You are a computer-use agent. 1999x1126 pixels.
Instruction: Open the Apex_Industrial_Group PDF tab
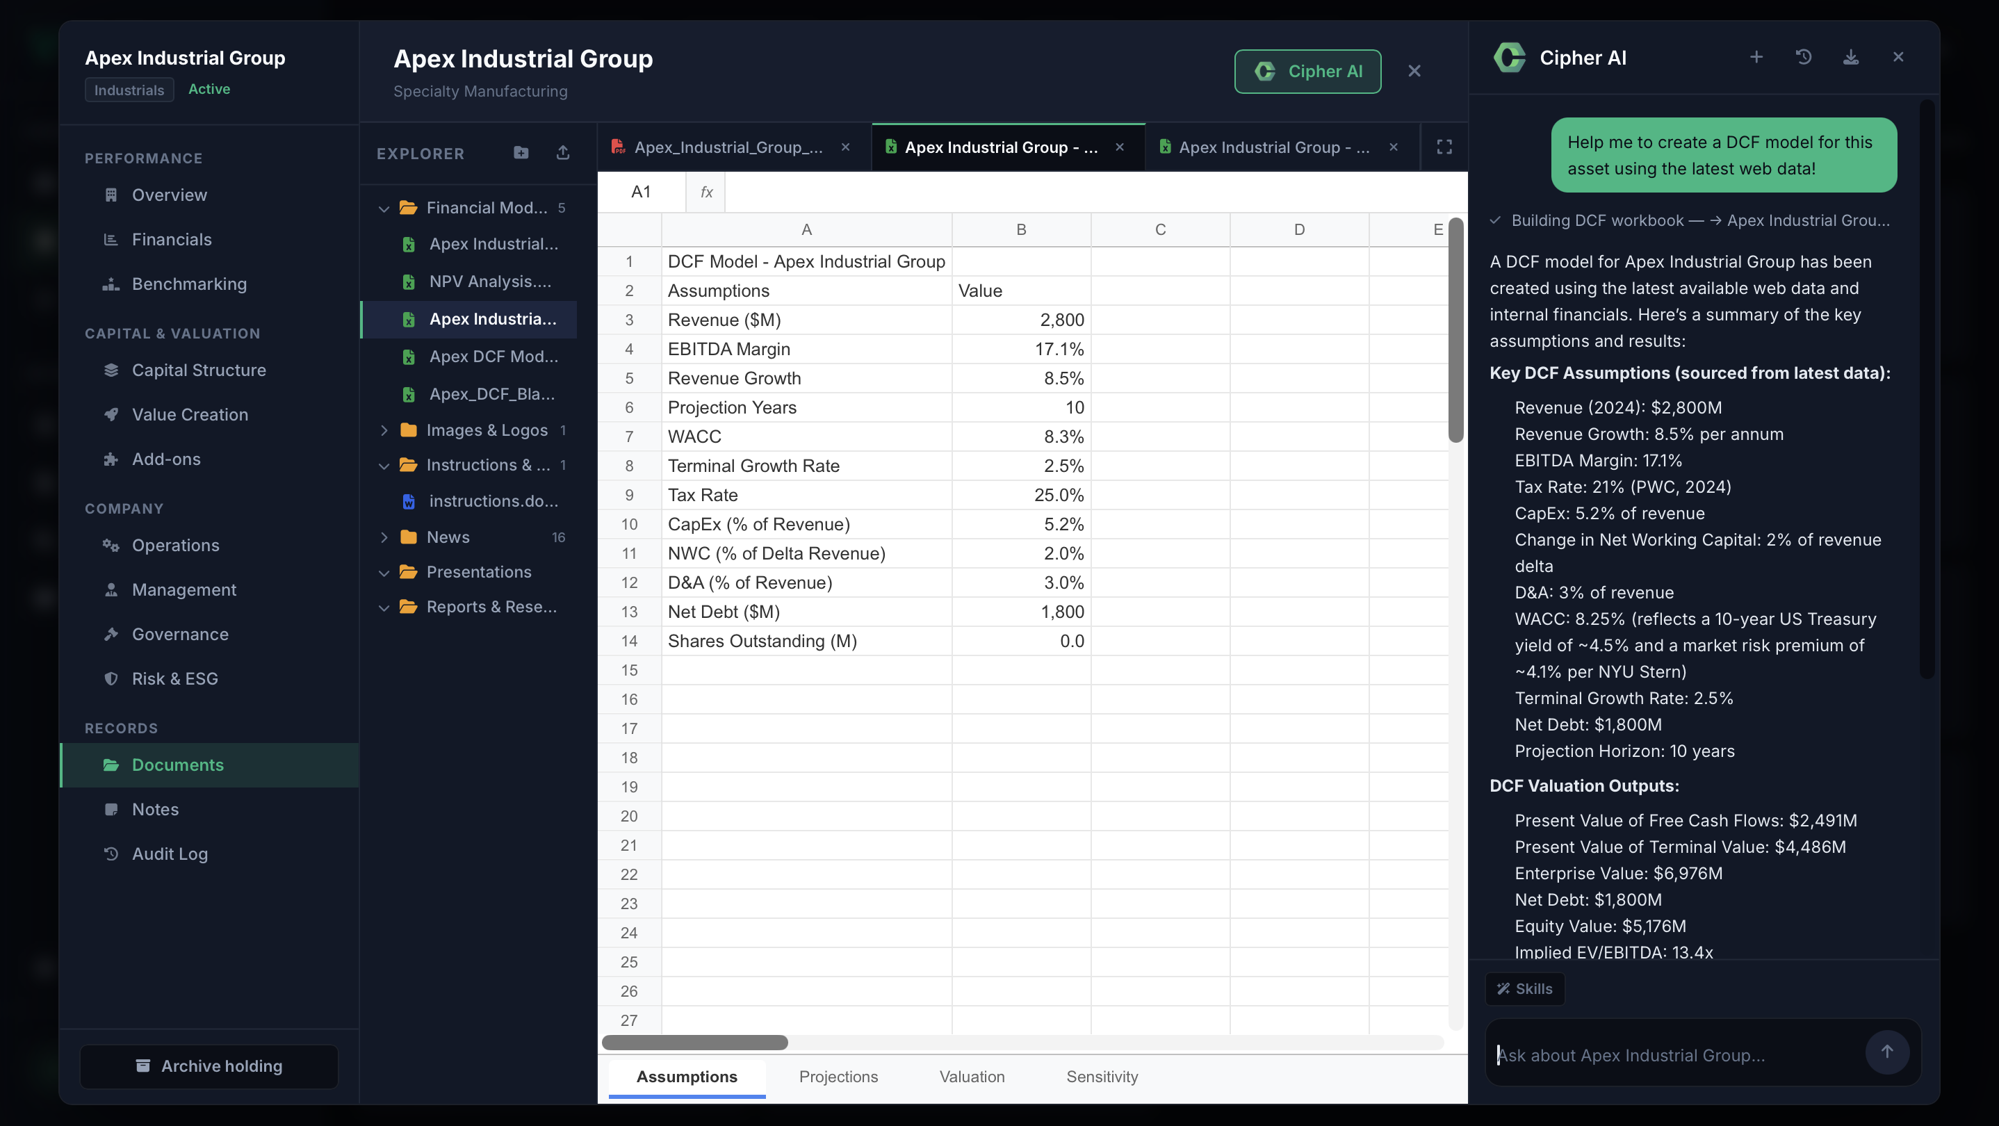click(x=728, y=147)
